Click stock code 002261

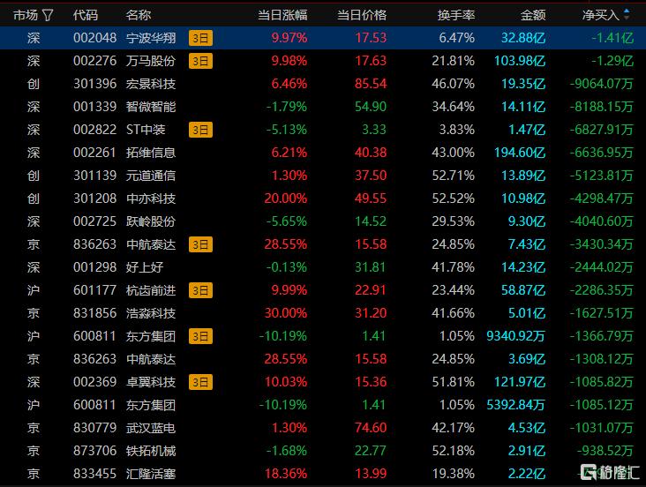[x=94, y=153]
